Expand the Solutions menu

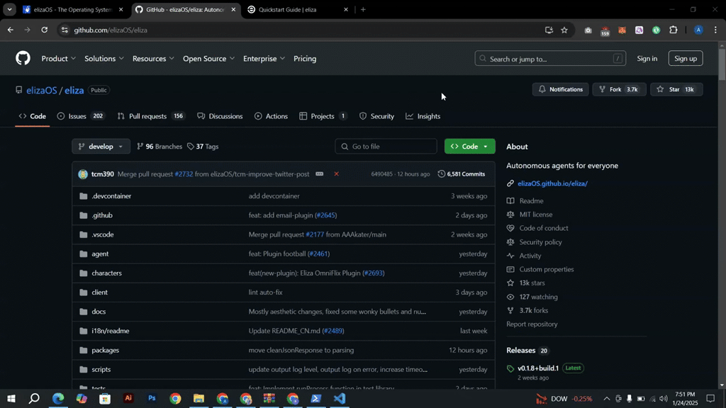[x=104, y=59]
